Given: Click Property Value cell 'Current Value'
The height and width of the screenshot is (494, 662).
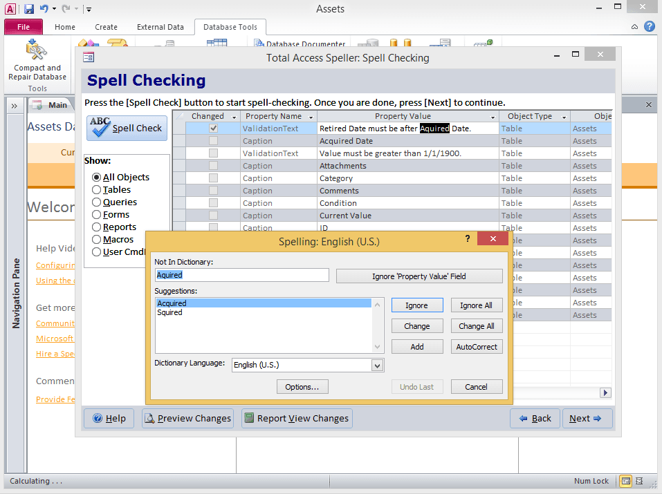Looking at the screenshot, I should 408,216.
